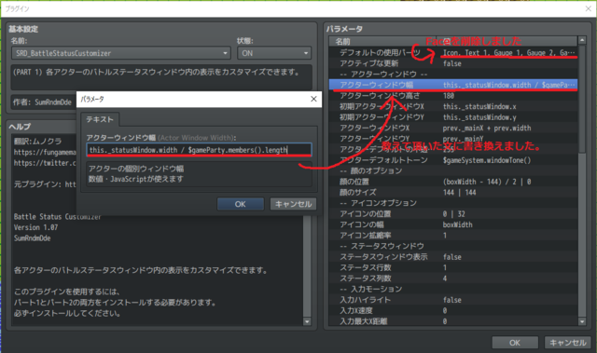Select the テキスト tab
The width and height of the screenshot is (597, 353).
coord(100,119)
